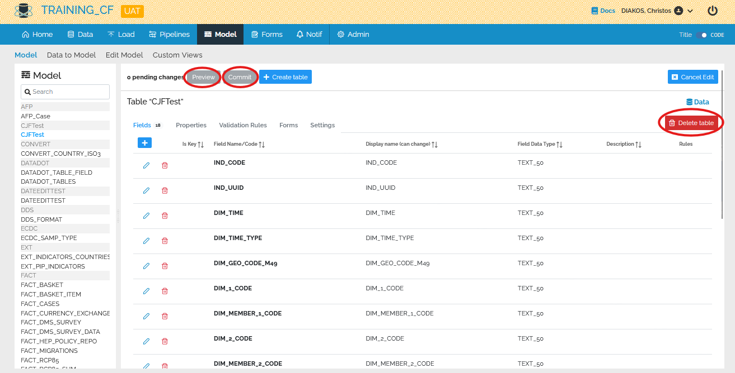Click the Create table button
This screenshot has height=373, width=735.
tap(285, 77)
